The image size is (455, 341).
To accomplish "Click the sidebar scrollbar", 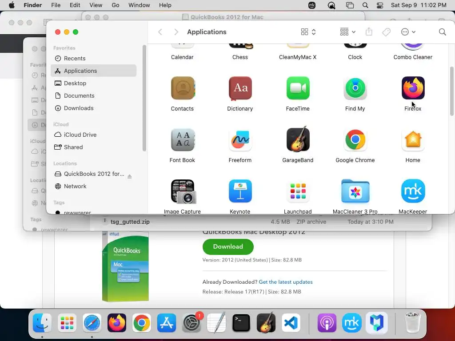I will [x=144, y=98].
